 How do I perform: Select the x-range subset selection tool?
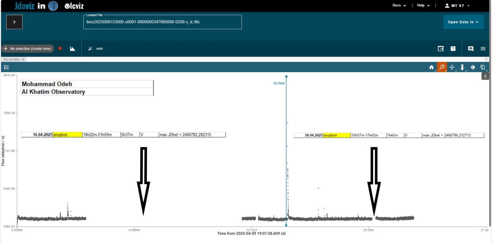click(462, 68)
